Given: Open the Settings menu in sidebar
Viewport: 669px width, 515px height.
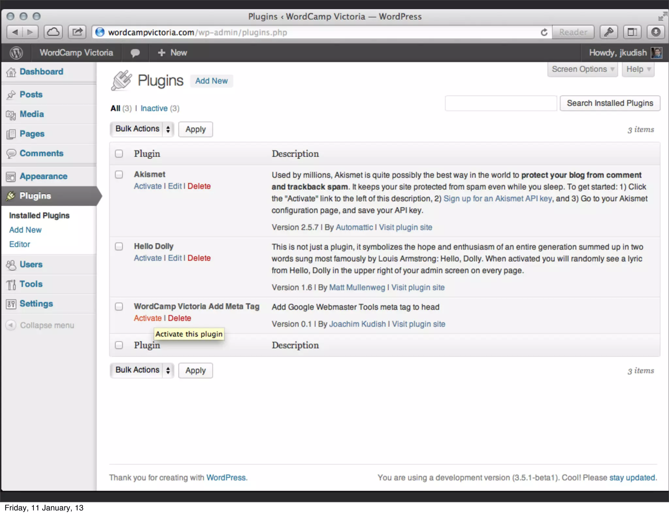Looking at the screenshot, I should pos(36,304).
